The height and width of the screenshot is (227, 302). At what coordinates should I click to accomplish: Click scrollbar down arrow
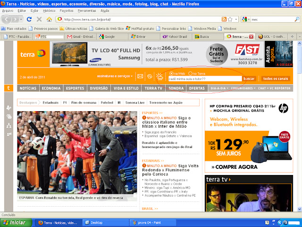(x=300, y=209)
